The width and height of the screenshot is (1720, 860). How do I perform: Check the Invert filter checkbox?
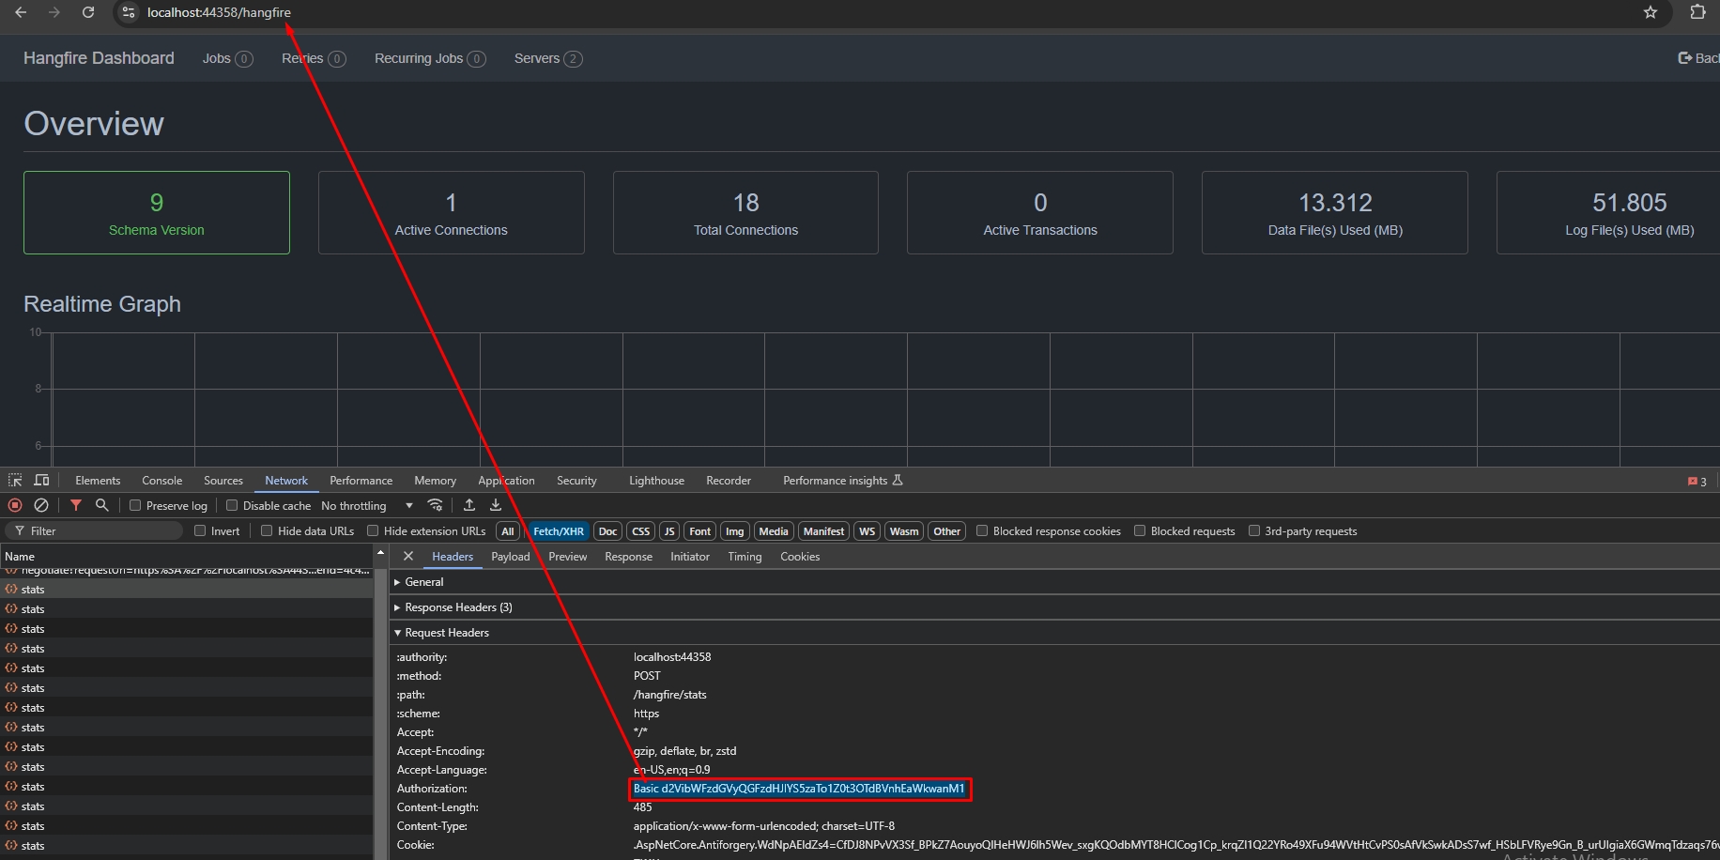pos(200,530)
